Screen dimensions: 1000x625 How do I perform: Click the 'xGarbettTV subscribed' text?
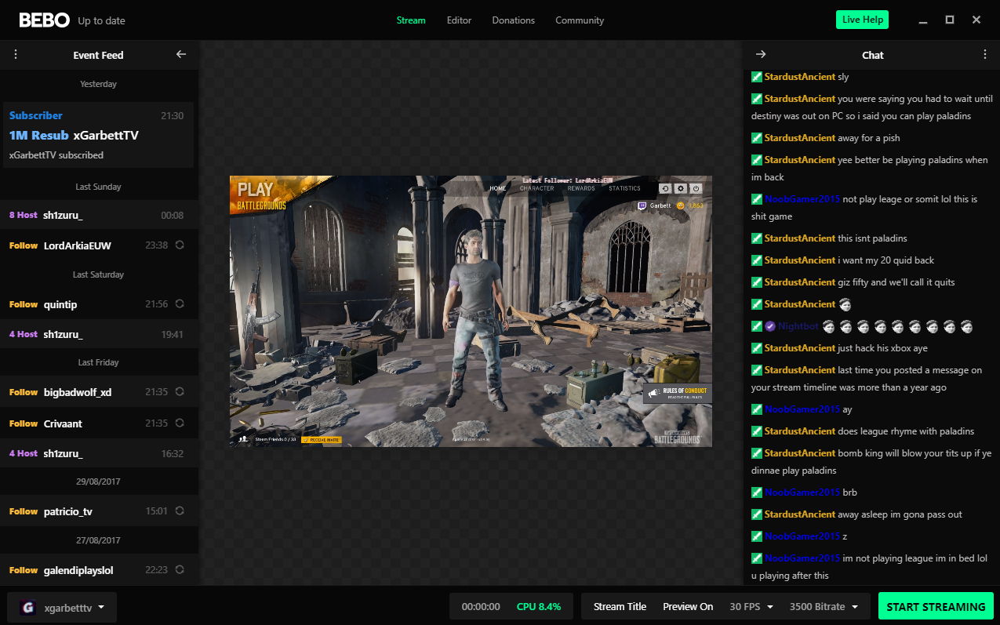click(56, 155)
